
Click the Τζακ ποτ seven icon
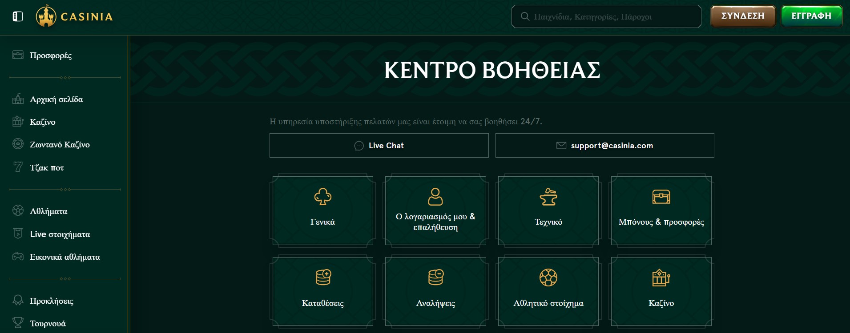click(x=18, y=167)
